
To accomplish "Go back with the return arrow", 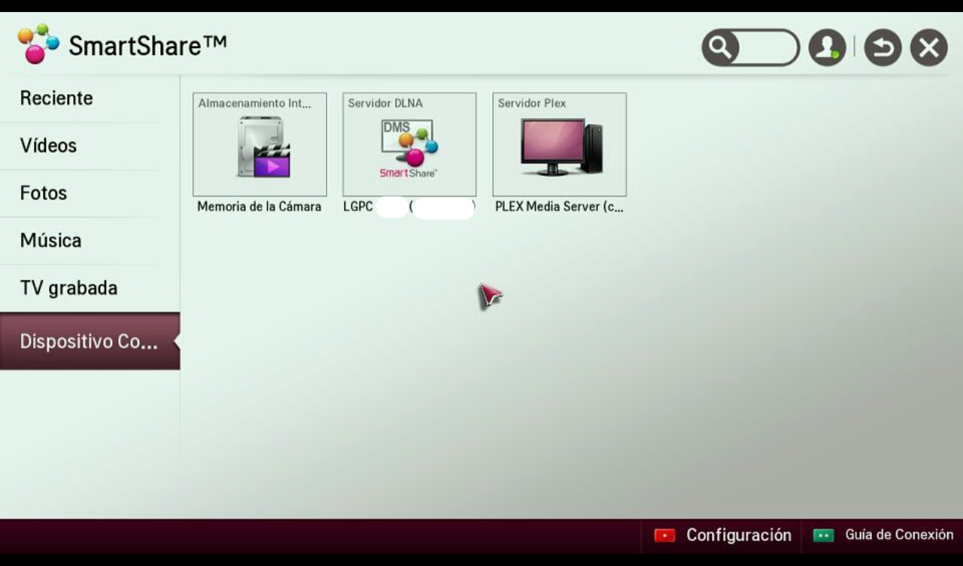I will [x=882, y=48].
